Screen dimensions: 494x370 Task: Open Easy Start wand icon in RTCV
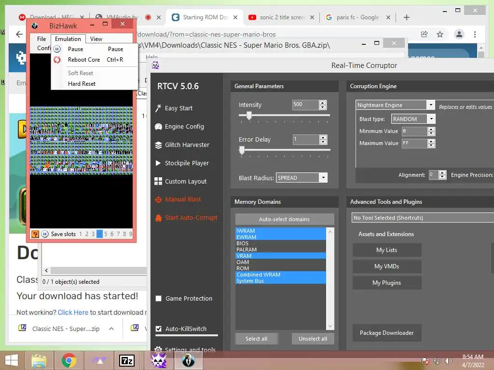[158, 108]
